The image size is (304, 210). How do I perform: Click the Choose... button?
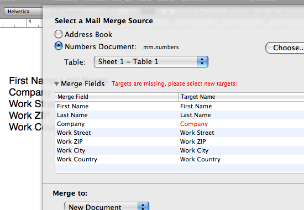(x=285, y=48)
